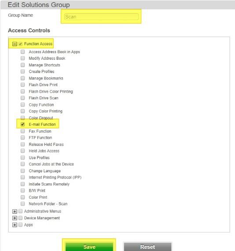Collapse the Function Access tree node
Screen dimensions: 235x251
15,44
